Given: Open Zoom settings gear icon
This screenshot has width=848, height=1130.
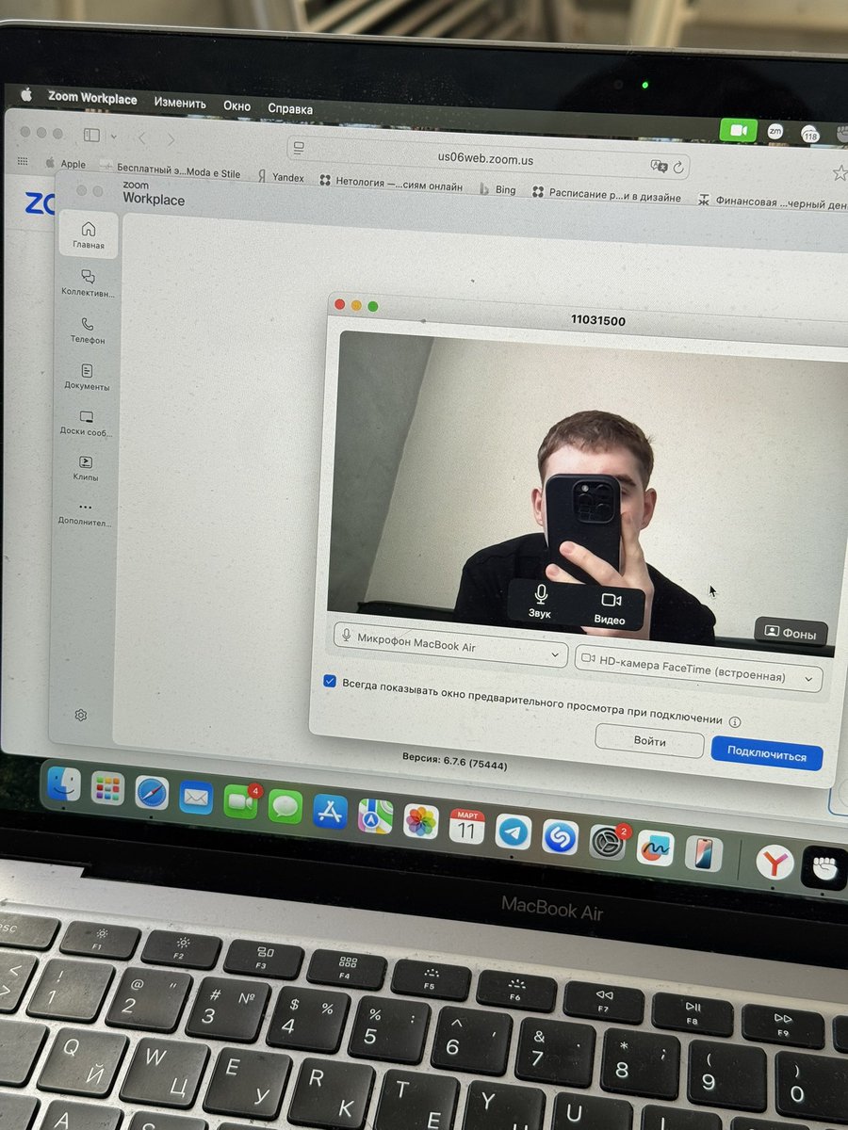Looking at the screenshot, I should [x=81, y=715].
